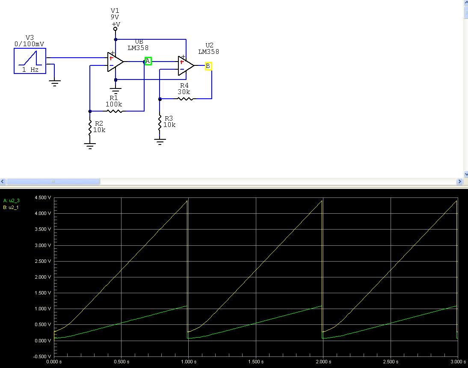
Task: Click the "100k" value under R1
Action: coord(114,104)
